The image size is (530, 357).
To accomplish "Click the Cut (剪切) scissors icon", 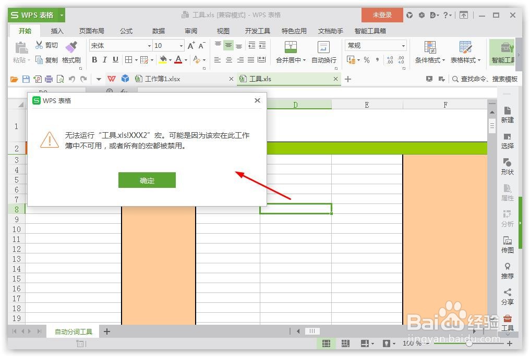I will tap(39, 45).
